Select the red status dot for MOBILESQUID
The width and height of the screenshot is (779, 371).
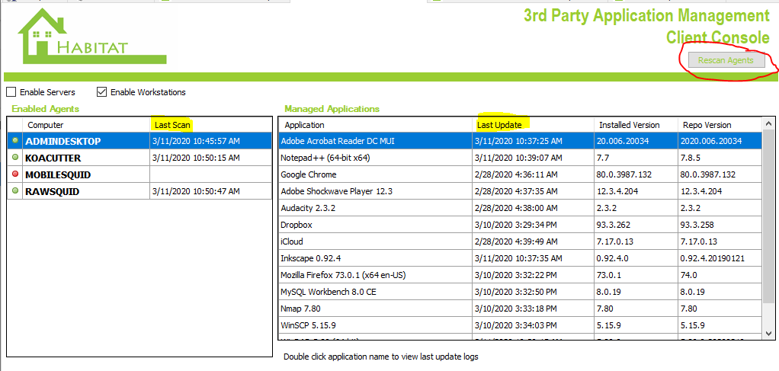click(x=15, y=174)
